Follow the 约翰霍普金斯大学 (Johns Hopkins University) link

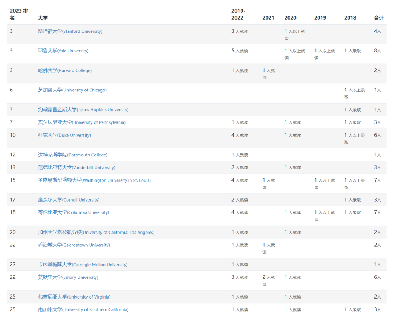tap(83, 110)
